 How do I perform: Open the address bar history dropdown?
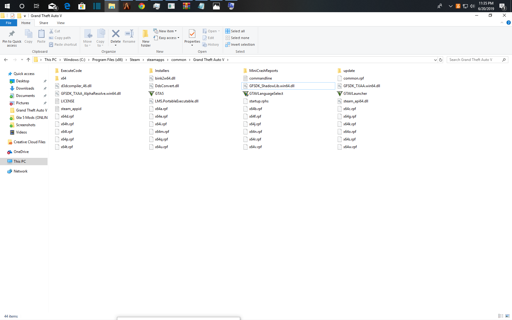(x=435, y=60)
